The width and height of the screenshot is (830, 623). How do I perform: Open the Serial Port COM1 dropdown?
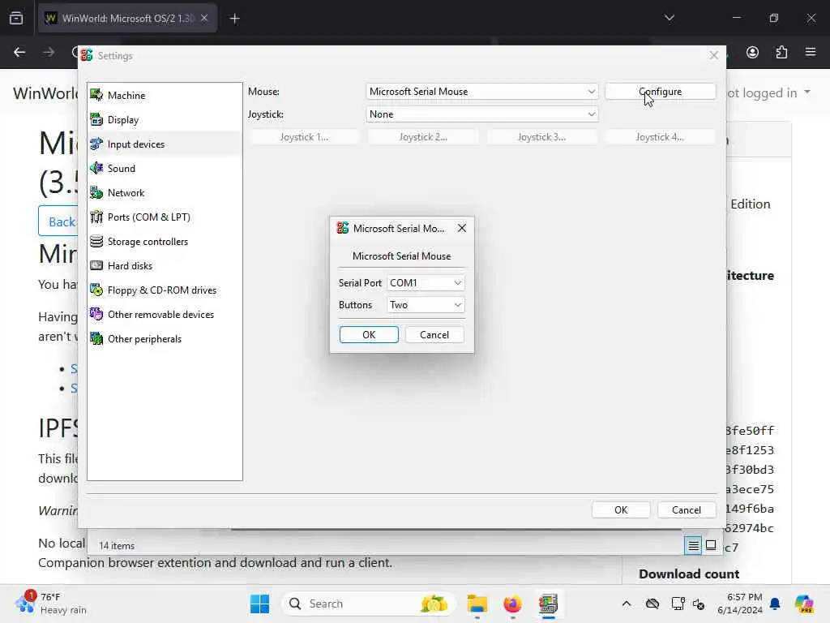tap(426, 283)
